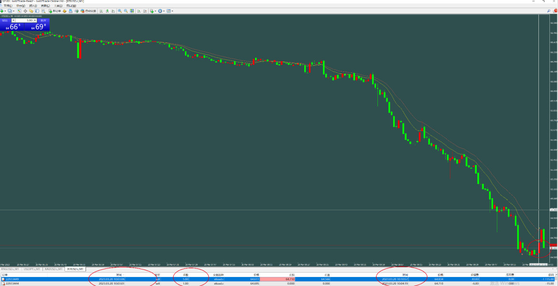558x286 pixels.
Task: Enable chart shift icon
Action: coord(145,11)
